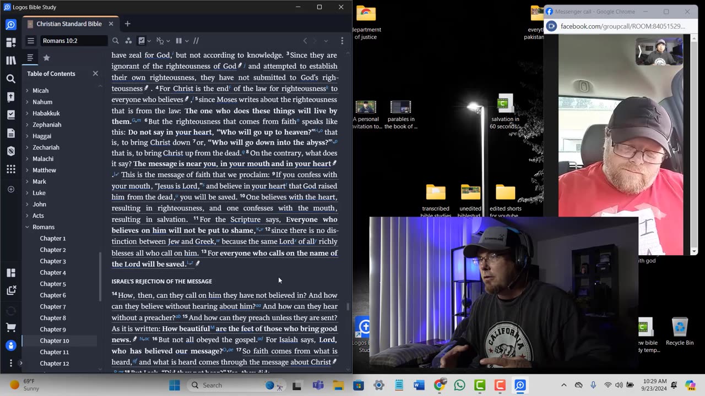705x396 pixels.
Task: Open the Logos store cart icon
Action: pos(10,327)
